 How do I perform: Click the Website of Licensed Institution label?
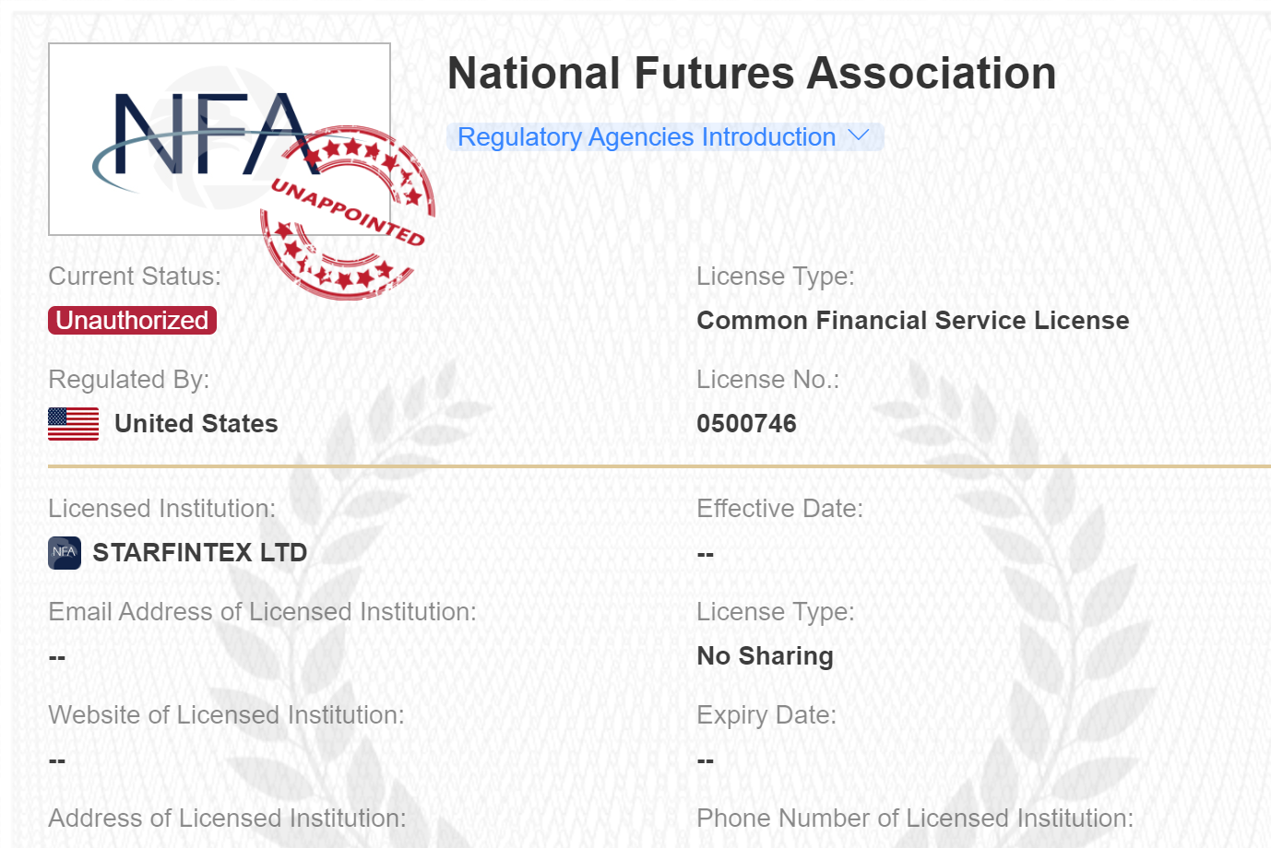click(x=226, y=715)
